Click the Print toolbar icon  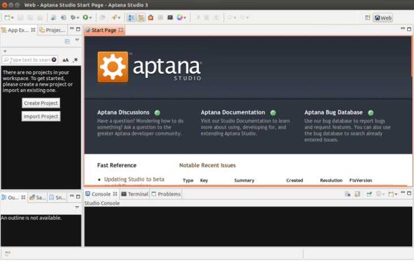40,18
